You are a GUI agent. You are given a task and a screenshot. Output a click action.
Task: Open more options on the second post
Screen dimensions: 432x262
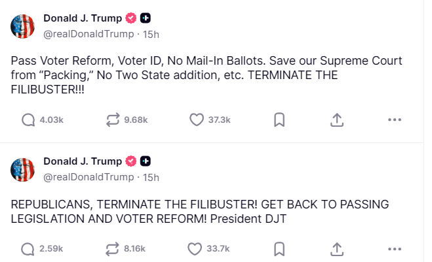pos(394,248)
